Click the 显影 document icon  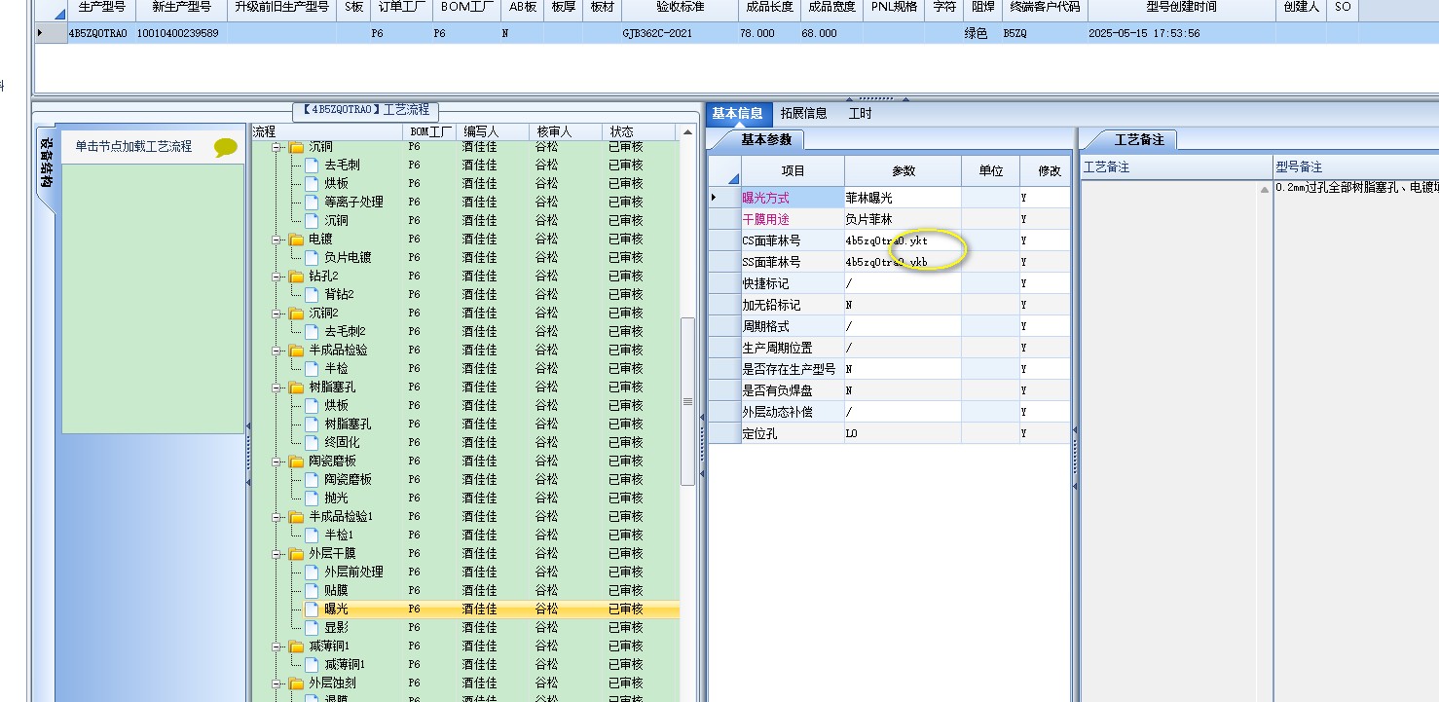coord(312,628)
